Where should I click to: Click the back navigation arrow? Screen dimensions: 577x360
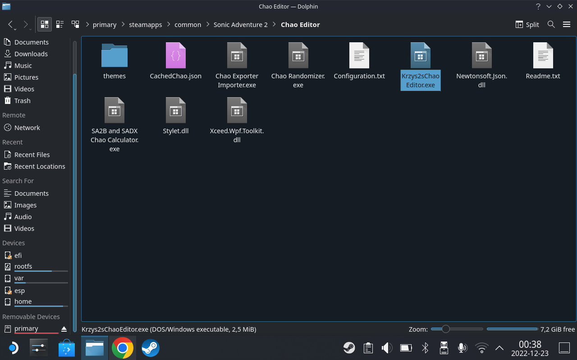click(11, 24)
